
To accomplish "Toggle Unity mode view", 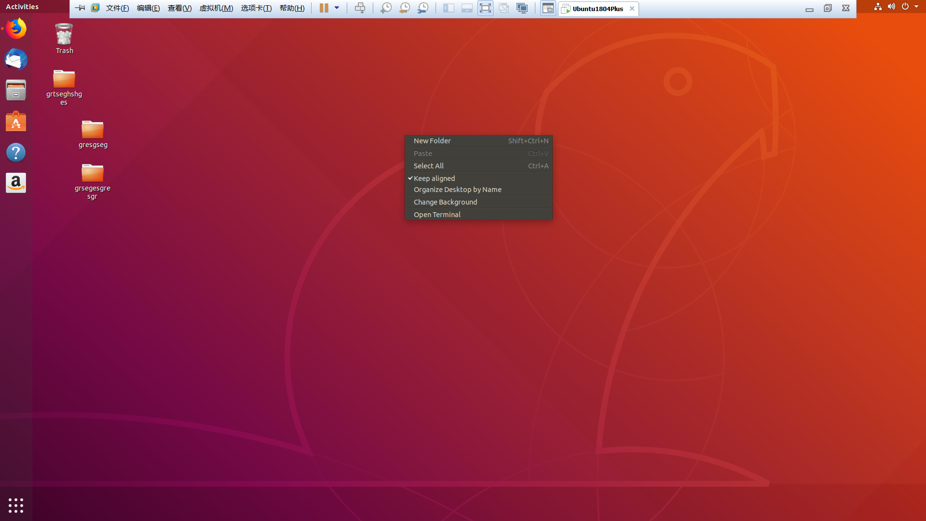I will point(504,8).
